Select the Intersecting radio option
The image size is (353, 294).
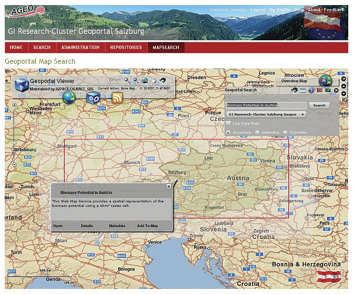(x=257, y=132)
